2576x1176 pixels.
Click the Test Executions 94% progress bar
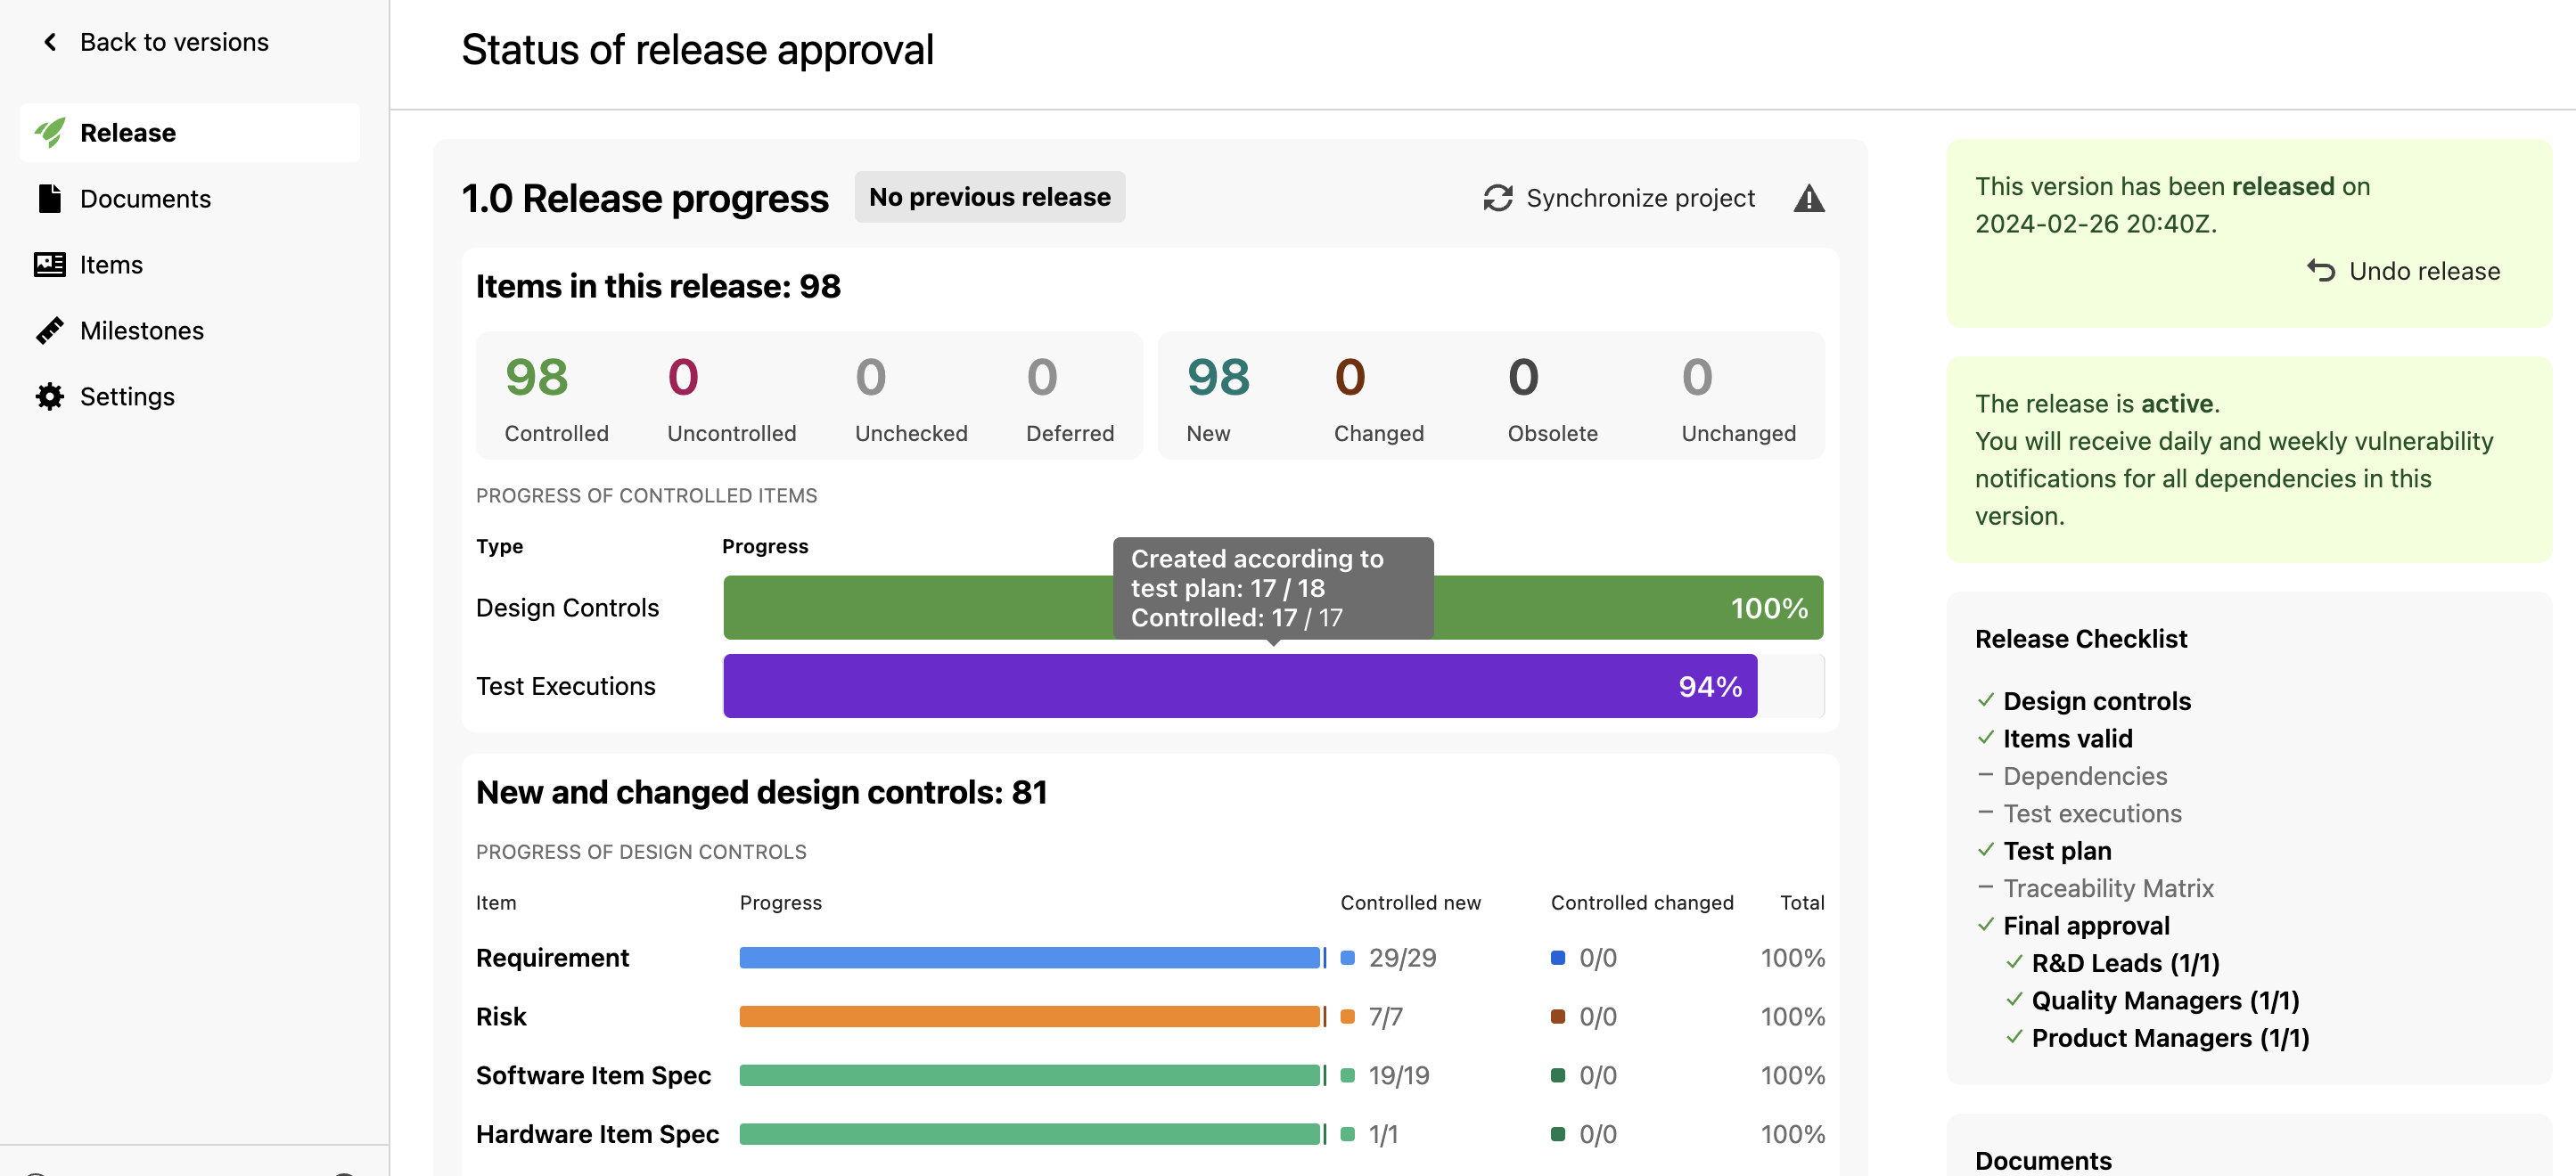(x=1239, y=686)
